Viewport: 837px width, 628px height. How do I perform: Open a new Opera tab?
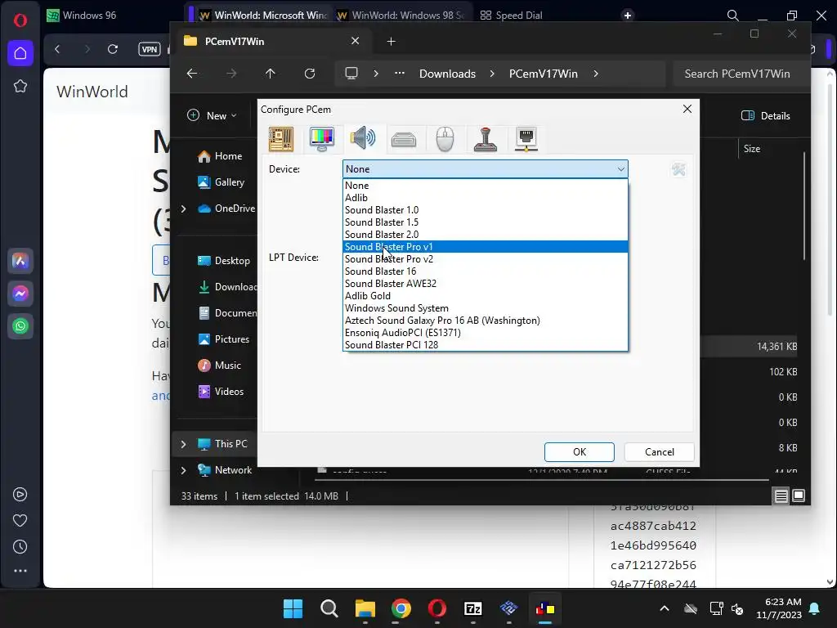pyautogui.click(x=628, y=15)
